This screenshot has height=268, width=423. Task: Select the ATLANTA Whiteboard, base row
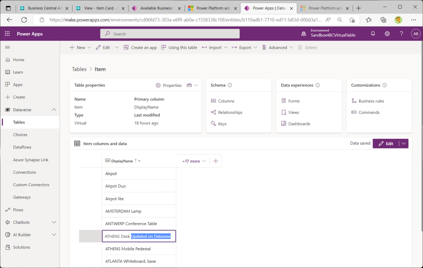pyautogui.click(x=139, y=261)
